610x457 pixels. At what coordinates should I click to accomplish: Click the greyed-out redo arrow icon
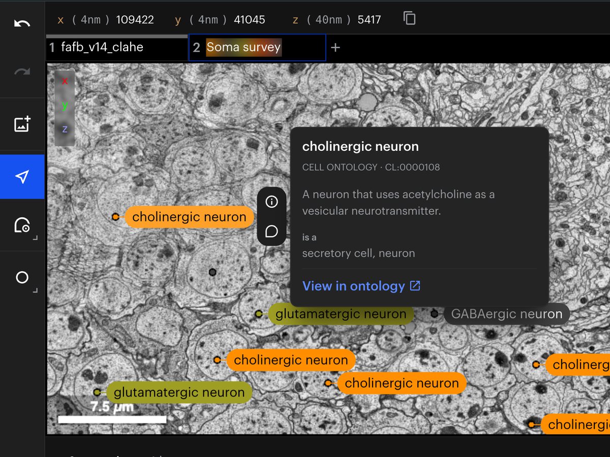22,72
